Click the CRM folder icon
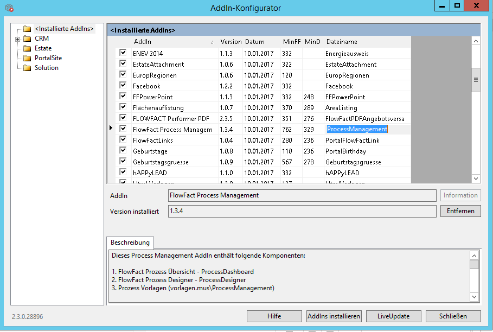 (27, 39)
